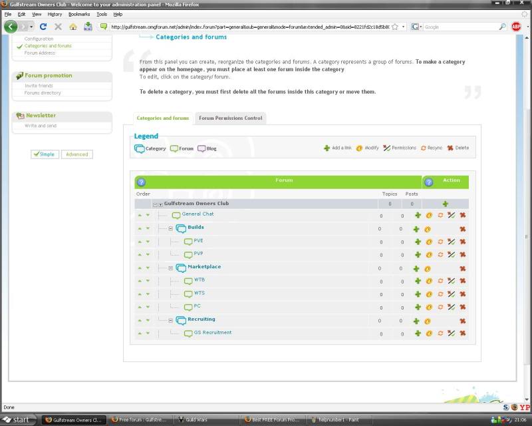Open permissions for the PVE forum
The width and height of the screenshot is (532, 426).
pyautogui.click(x=451, y=242)
